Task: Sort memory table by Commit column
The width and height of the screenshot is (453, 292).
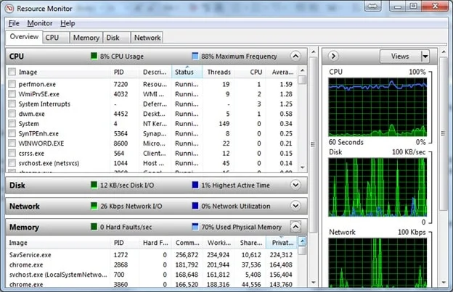Action: coord(187,243)
